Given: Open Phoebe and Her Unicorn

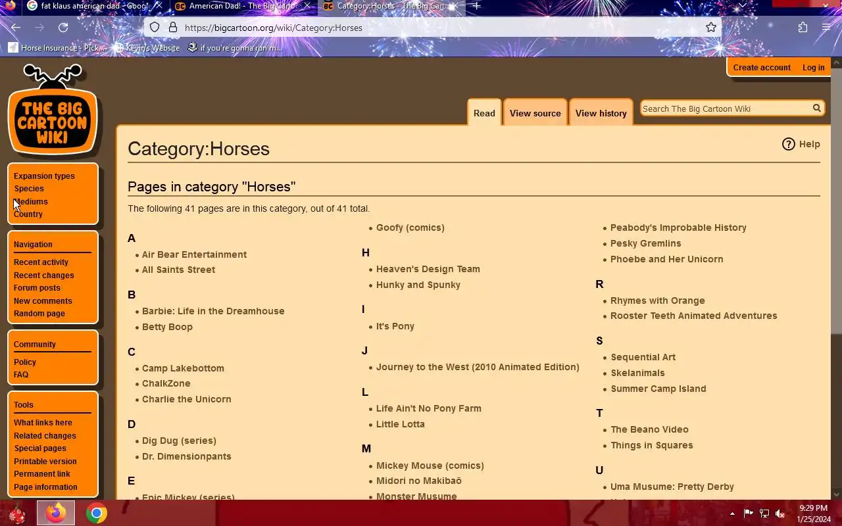Looking at the screenshot, I should (x=666, y=259).
